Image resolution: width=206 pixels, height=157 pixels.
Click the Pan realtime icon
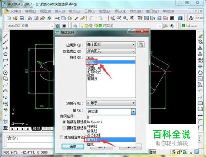(x=113, y=18)
